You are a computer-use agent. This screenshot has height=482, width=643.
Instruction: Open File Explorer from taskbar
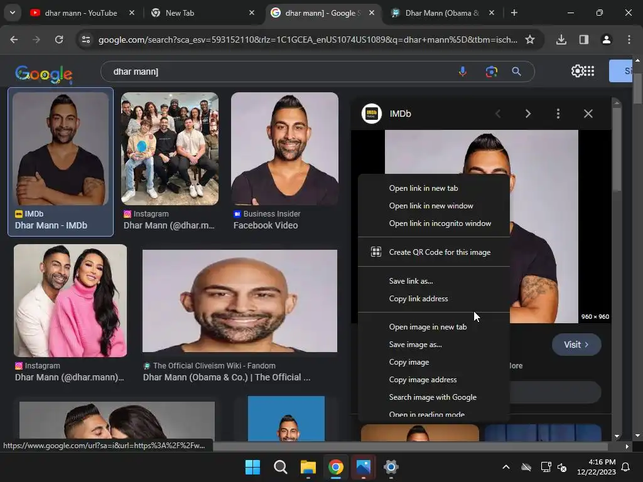pyautogui.click(x=308, y=467)
